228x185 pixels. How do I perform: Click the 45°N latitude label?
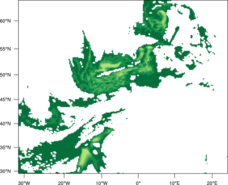[5, 99]
